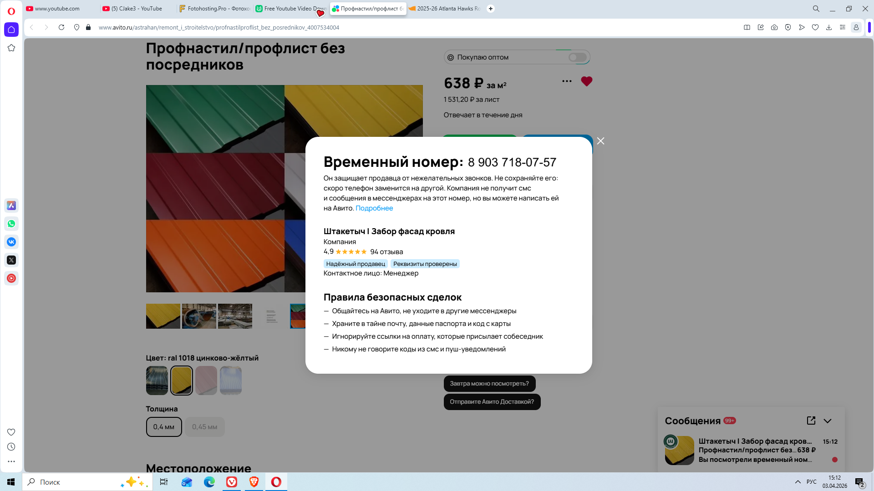Open WhatsApp in Opera sidebar
This screenshot has height=491, width=874.
[x=11, y=224]
